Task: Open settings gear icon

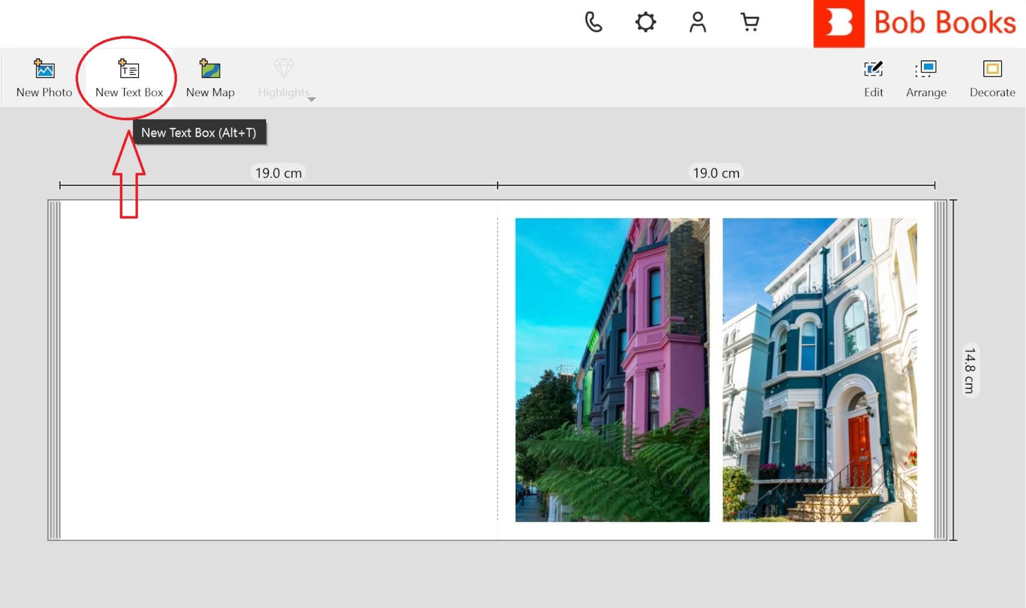Action: click(645, 22)
